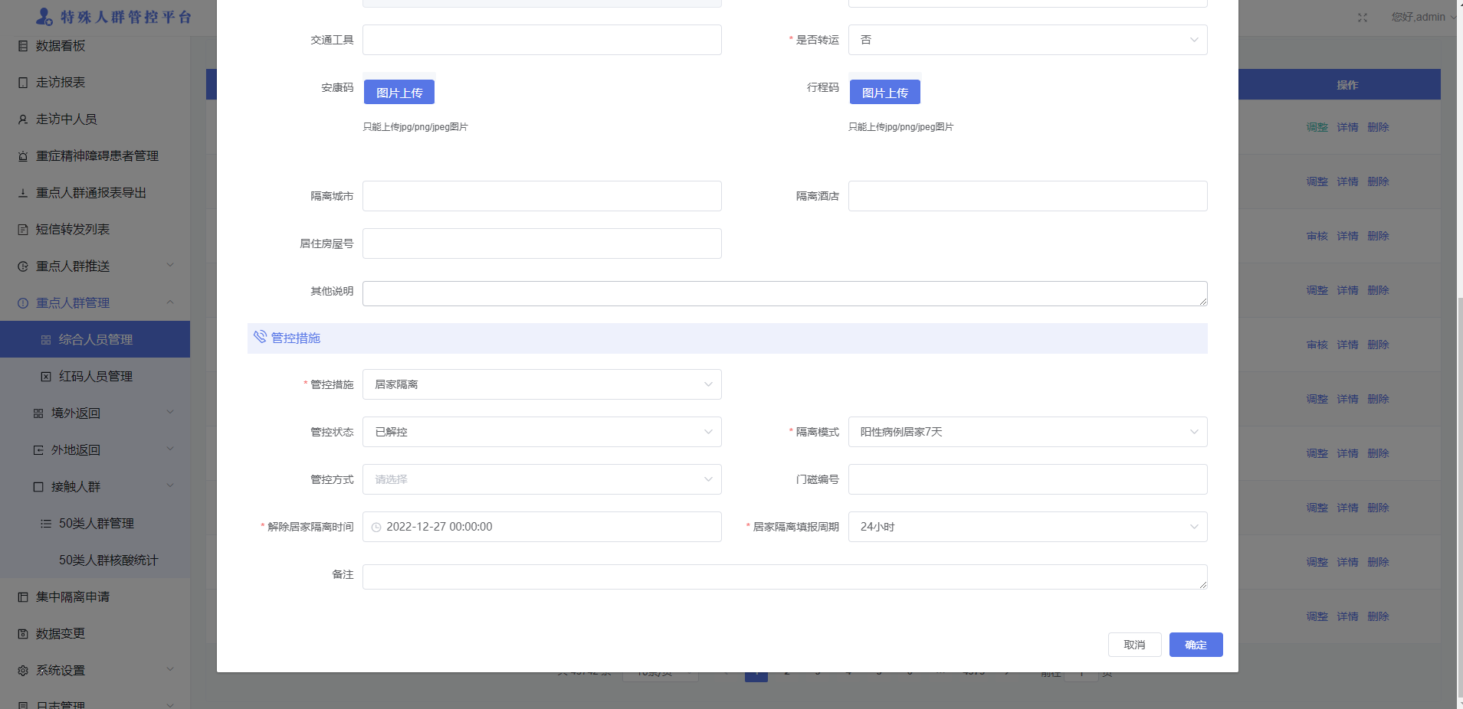Click the 50类人群管理 list icon
Viewport: 1463px width, 709px height.
pos(46,524)
